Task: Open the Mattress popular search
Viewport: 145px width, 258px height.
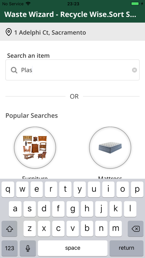Action: [x=110, y=148]
